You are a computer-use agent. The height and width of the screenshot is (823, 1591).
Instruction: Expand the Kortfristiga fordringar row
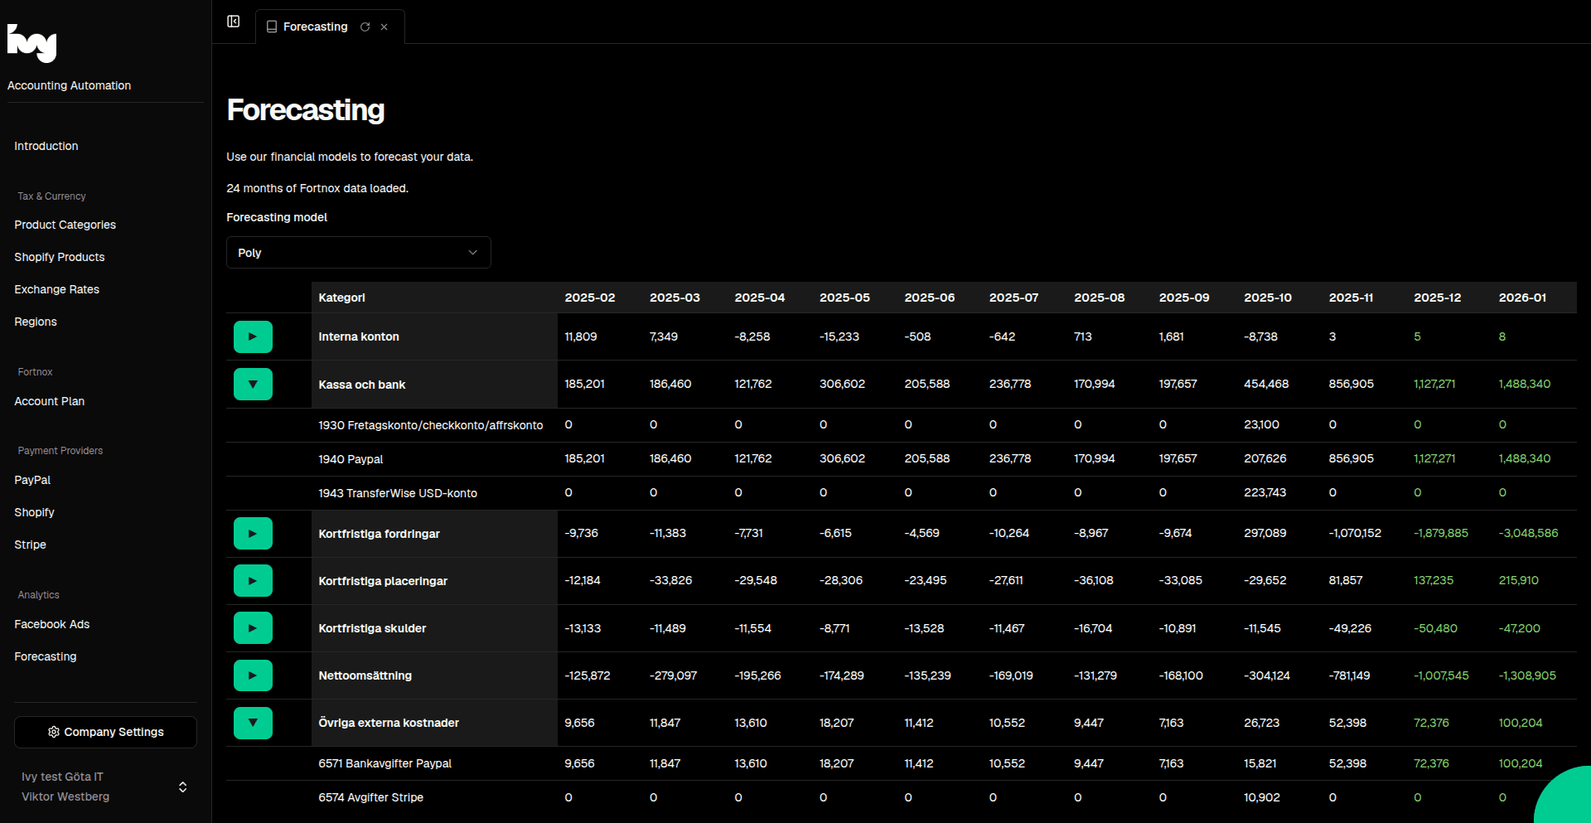click(x=253, y=533)
